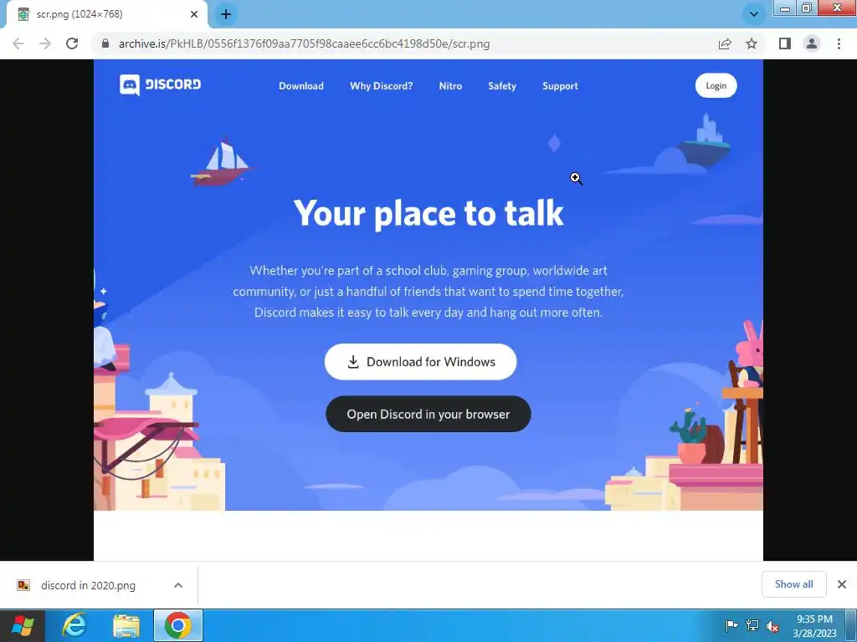Click Show all downloads button
The width and height of the screenshot is (857, 642).
[x=793, y=584]
